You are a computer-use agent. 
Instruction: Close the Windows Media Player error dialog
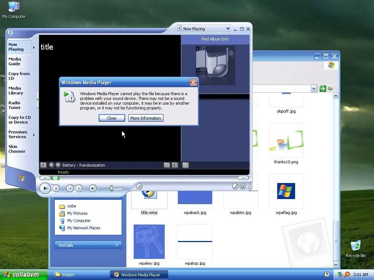[x=112, y=118]
